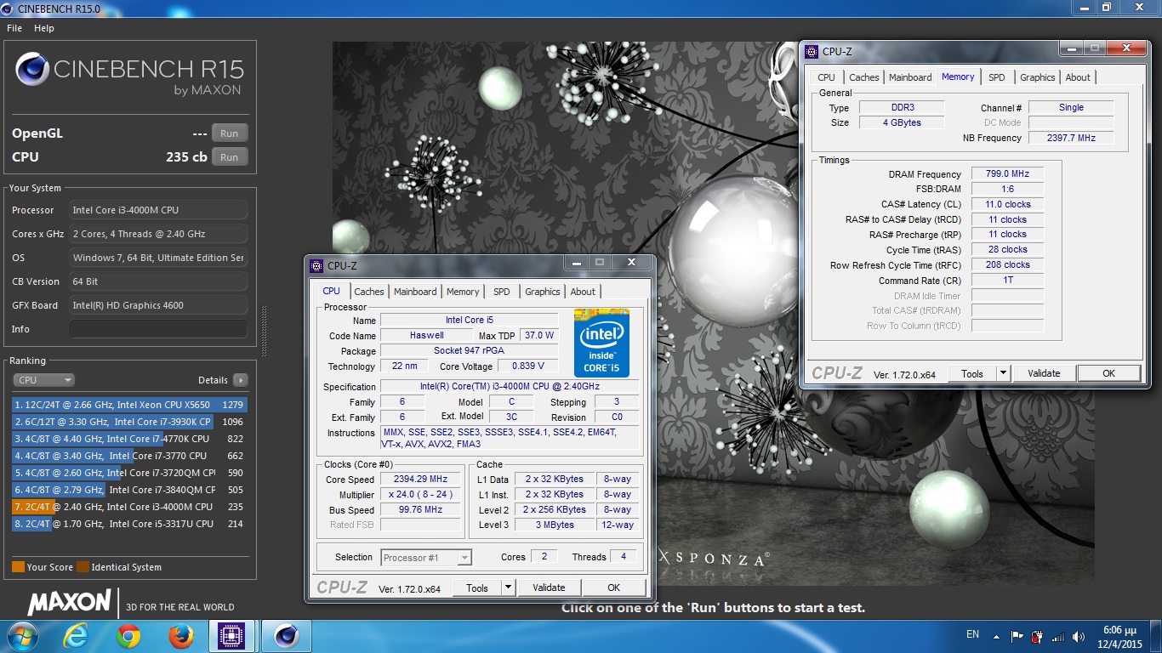The height and width of the screenshot is (653, 1162).
Task: Click the Windows Start orb
Action: [x=21, y=636]
